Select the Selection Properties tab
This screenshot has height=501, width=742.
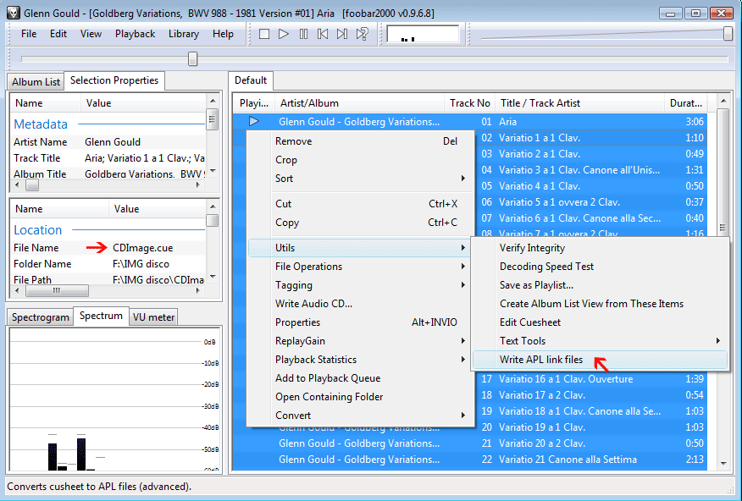[x=114, y=80]
